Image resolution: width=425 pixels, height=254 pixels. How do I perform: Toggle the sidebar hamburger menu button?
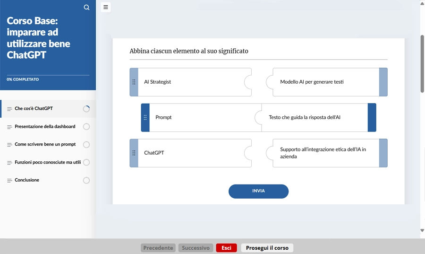106,7
